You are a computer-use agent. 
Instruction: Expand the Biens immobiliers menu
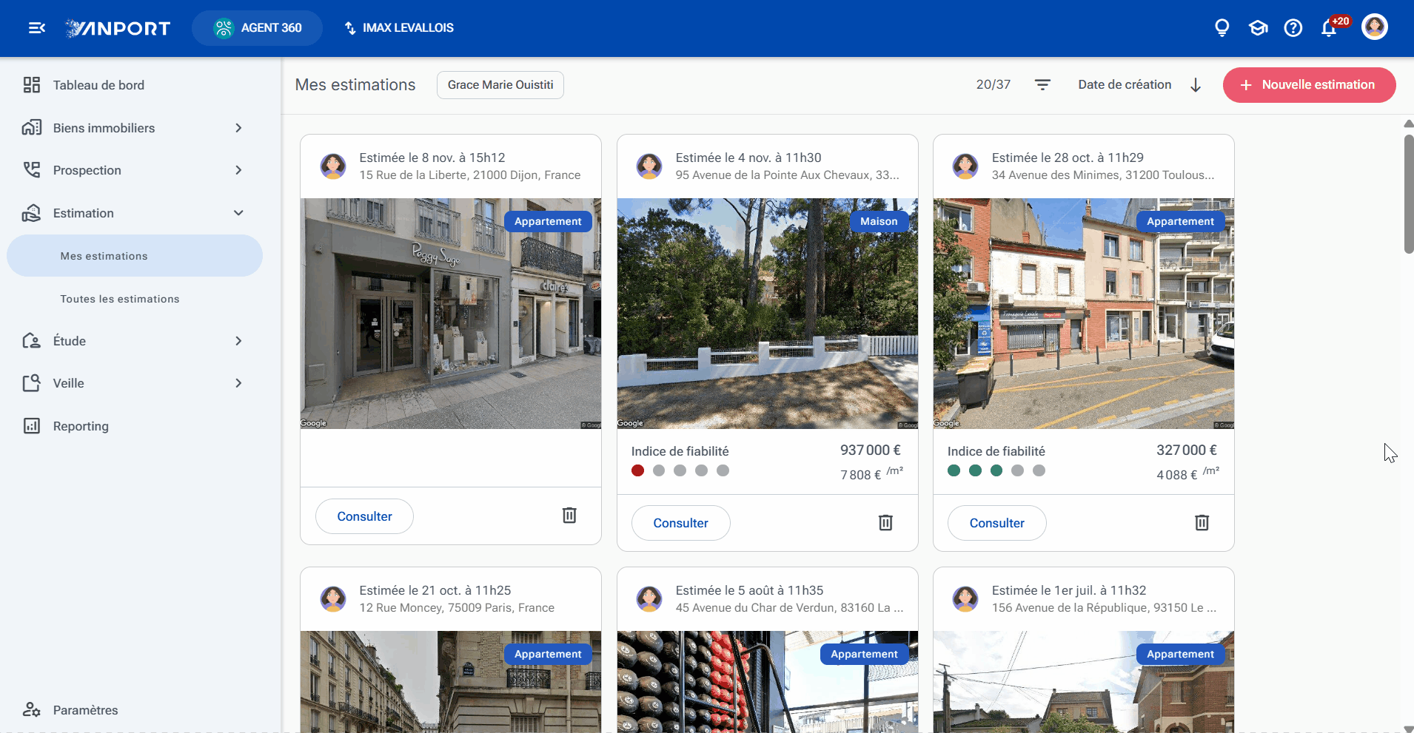[133, 128]
